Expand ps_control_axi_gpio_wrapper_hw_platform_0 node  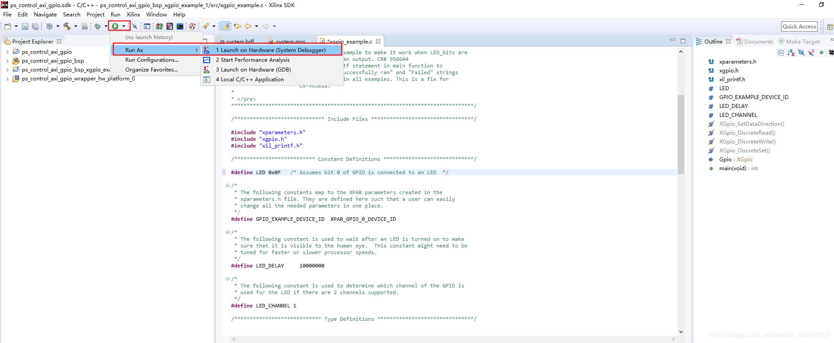click(7, 79)
